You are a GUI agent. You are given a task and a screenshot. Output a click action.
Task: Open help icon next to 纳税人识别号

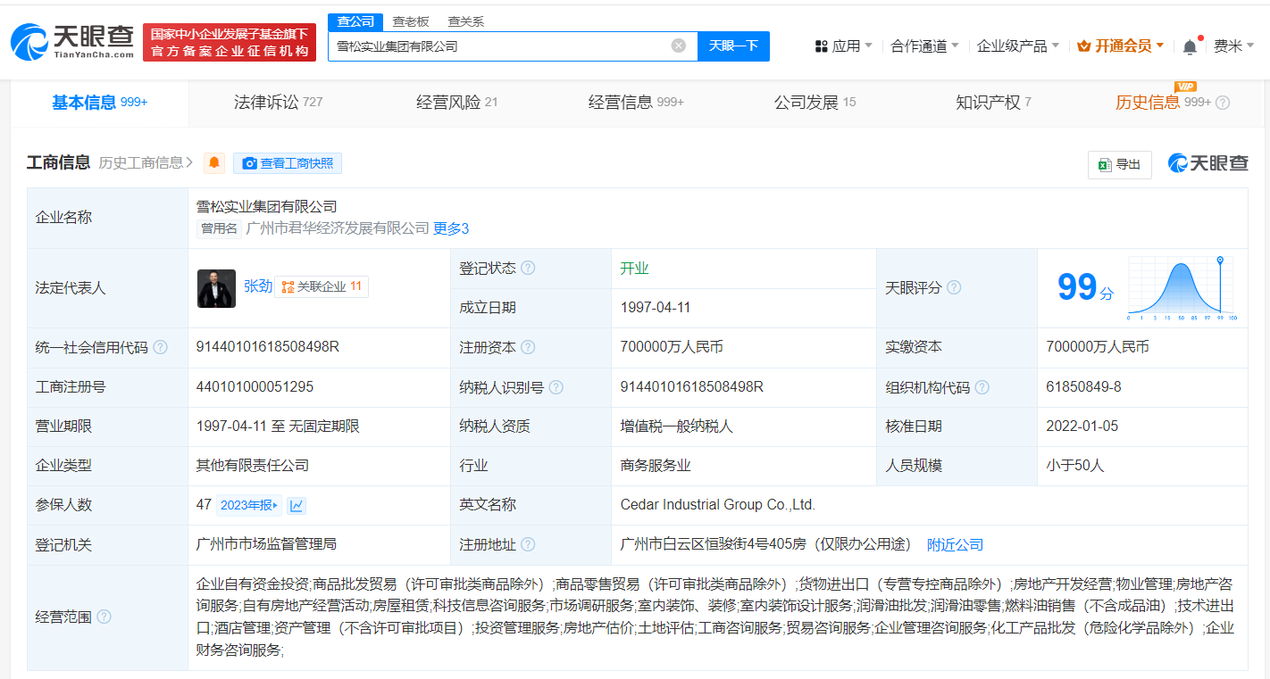coord(556,387)
